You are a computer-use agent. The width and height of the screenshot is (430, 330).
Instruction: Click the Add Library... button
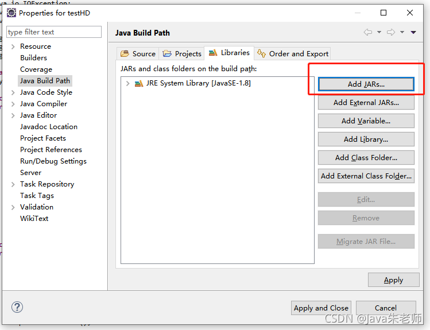tap(366, 139)
